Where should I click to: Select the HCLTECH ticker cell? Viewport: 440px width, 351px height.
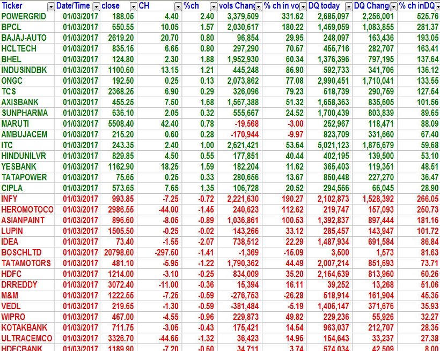27,48
